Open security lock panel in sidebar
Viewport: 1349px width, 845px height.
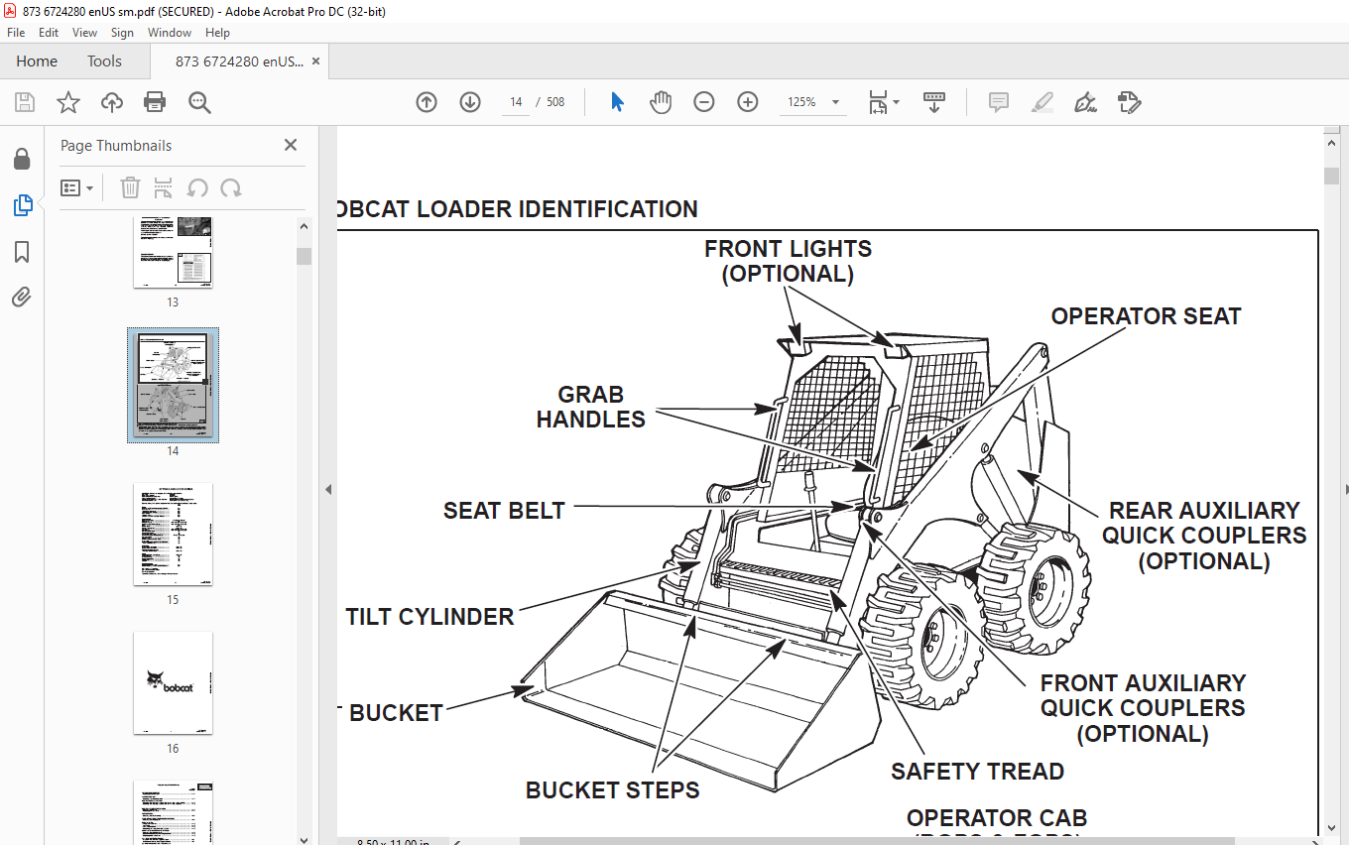coord(22,160)
